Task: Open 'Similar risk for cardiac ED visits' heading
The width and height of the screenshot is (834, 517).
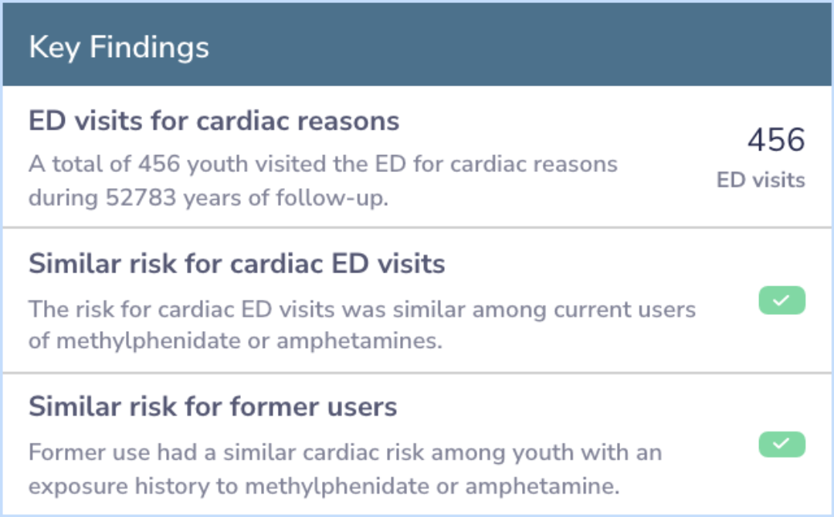Action: (237, 264)
